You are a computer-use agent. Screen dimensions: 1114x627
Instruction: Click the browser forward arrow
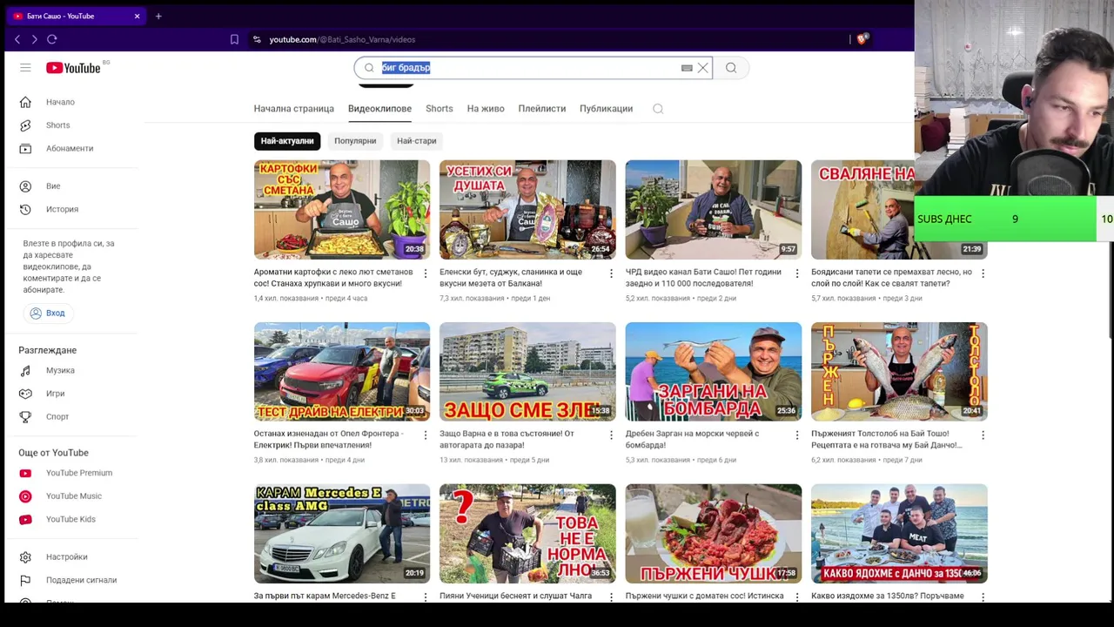click(x=34, y=39)
